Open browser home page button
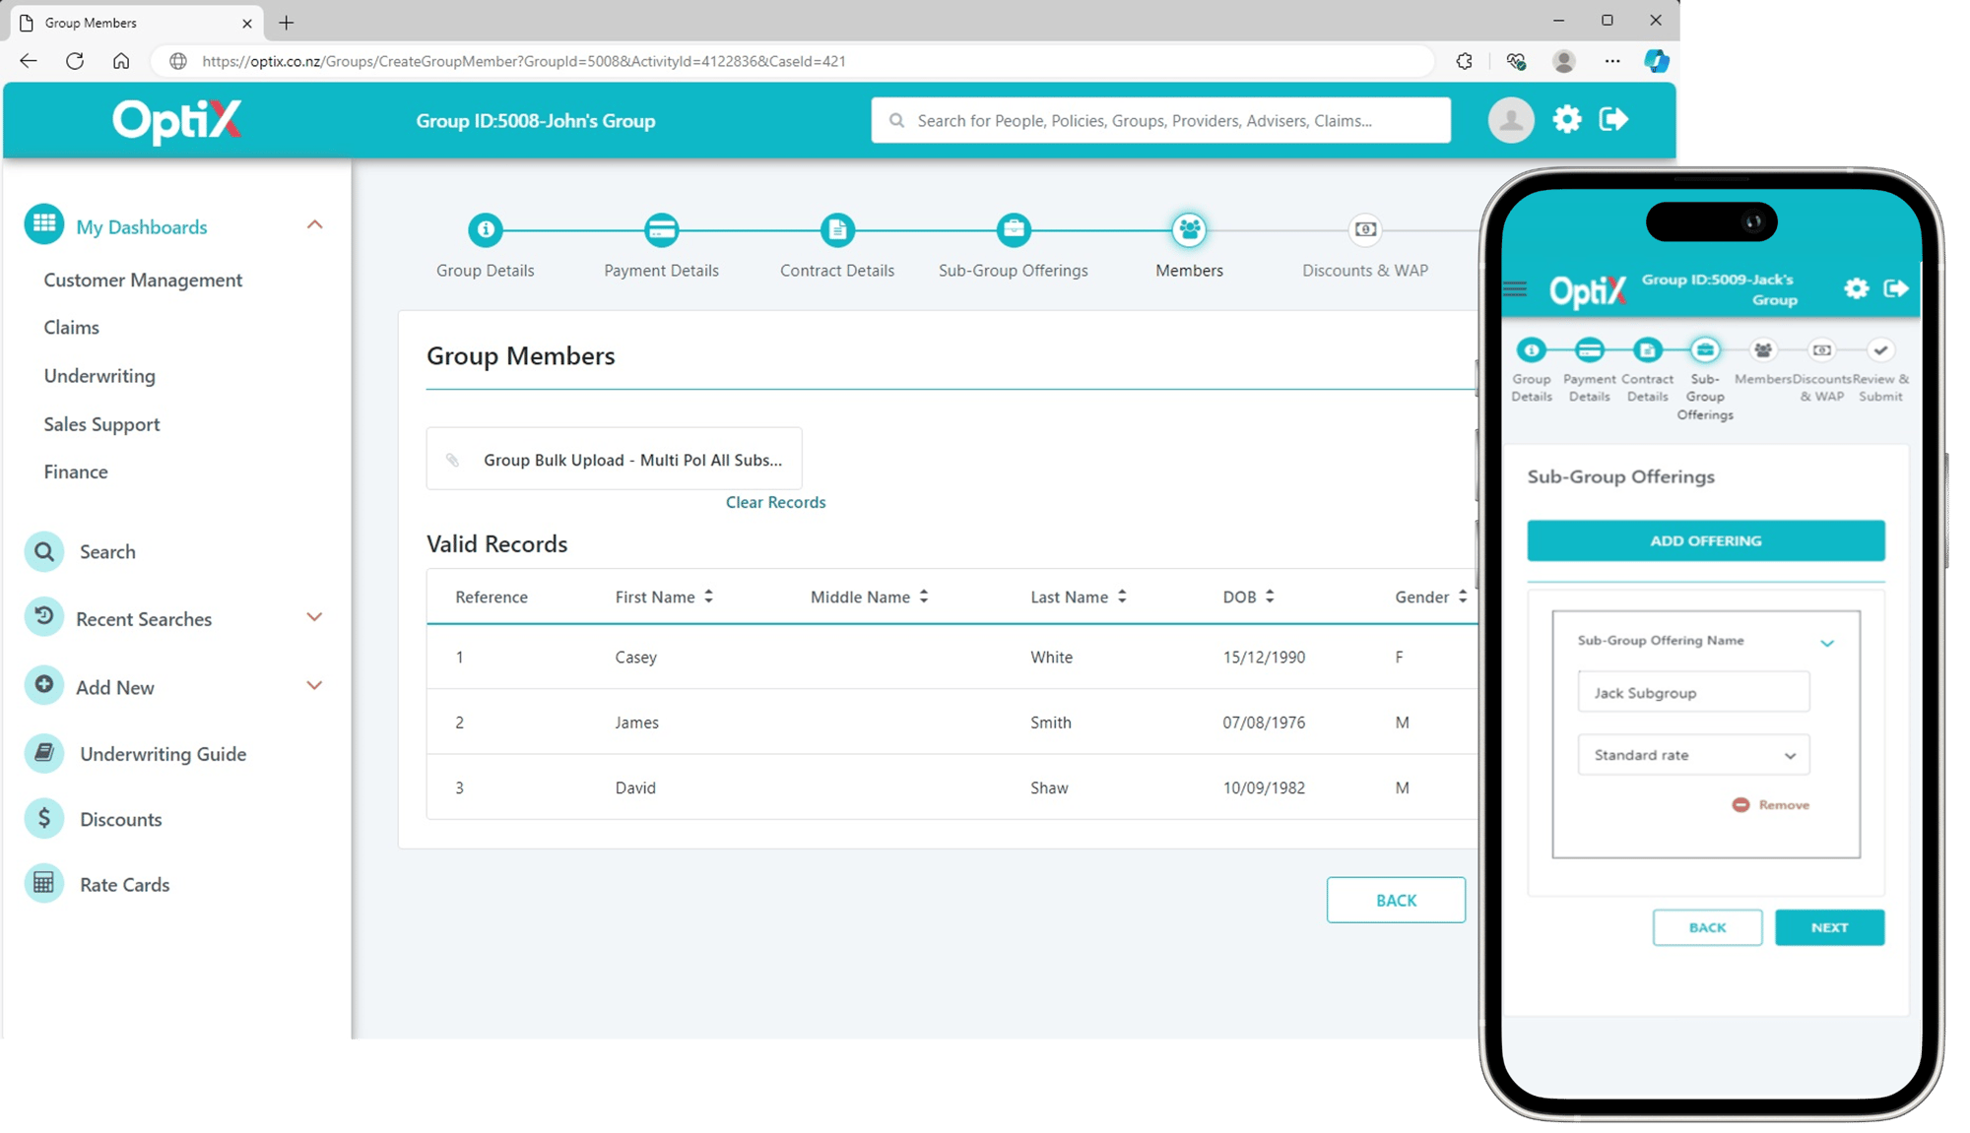 (x=121, y=61)
